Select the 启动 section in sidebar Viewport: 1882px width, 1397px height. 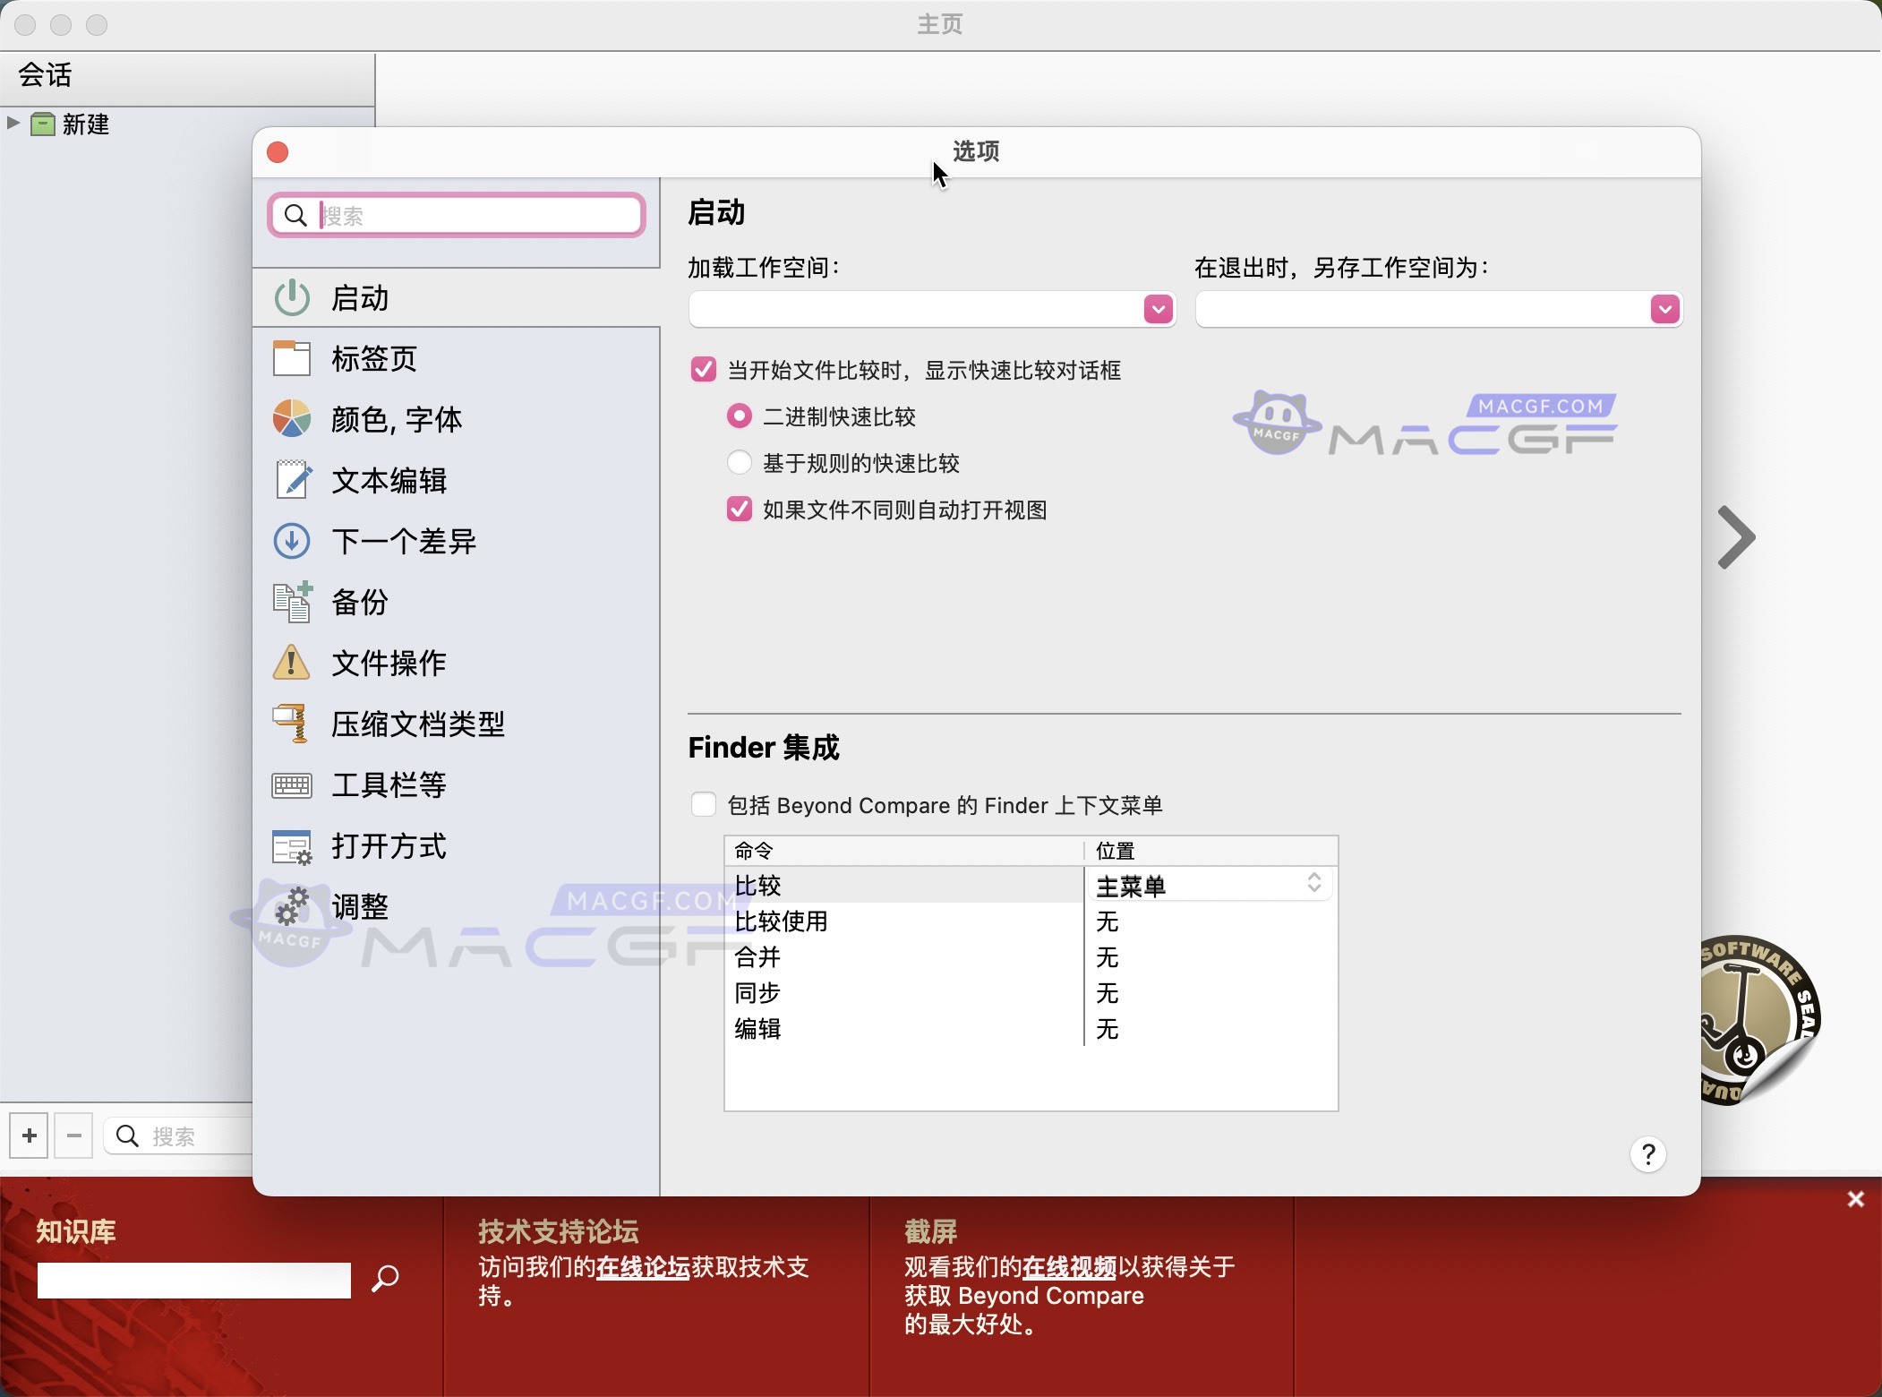tap(358, 297)
